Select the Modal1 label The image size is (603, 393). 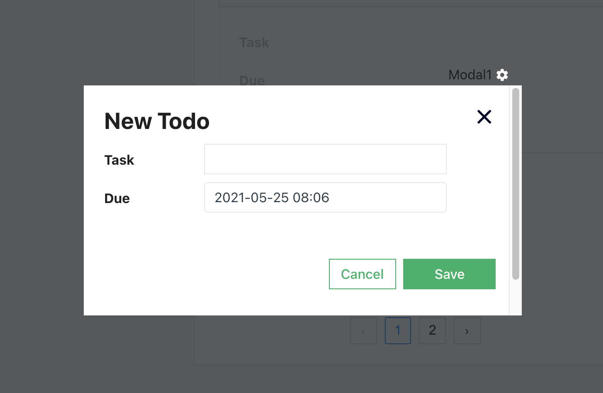coord(471,75)
